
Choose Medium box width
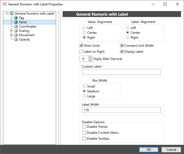(84, 91)
